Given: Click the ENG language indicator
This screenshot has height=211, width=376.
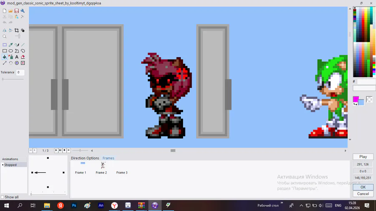Looking at the screenshot, I should (338, 206).
